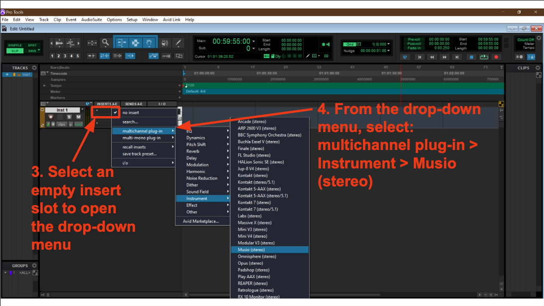Record-enable the Inst 1 track
This screenshot has width=544, height=306.
coord(51,117)
